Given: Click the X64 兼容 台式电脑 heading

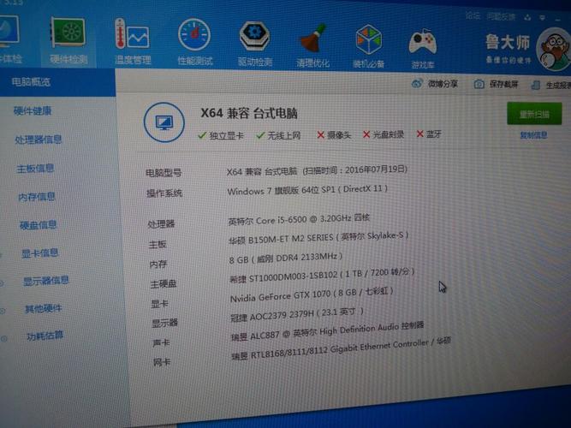Looking at the screenshot, I should tap(249, 113).
